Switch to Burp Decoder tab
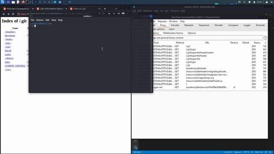274x154 pixels. click(x=219, y=25)
